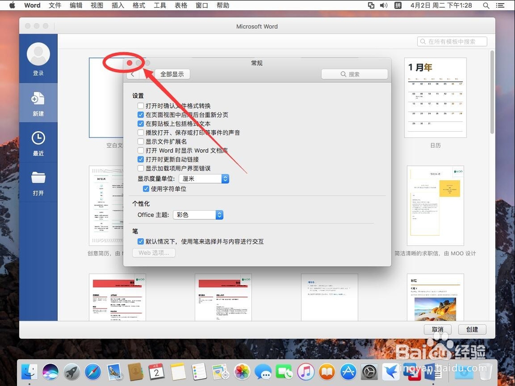Open System Preferences from the Dock

pos(369,372)
